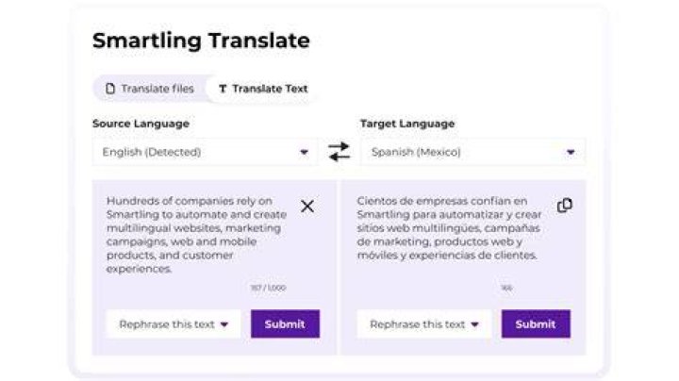Click inside the English source text area
Screen dimensions: 679x381
click(x=197, y=235)
